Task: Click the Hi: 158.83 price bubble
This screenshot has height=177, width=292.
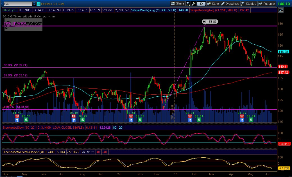Action: (210, 22)
